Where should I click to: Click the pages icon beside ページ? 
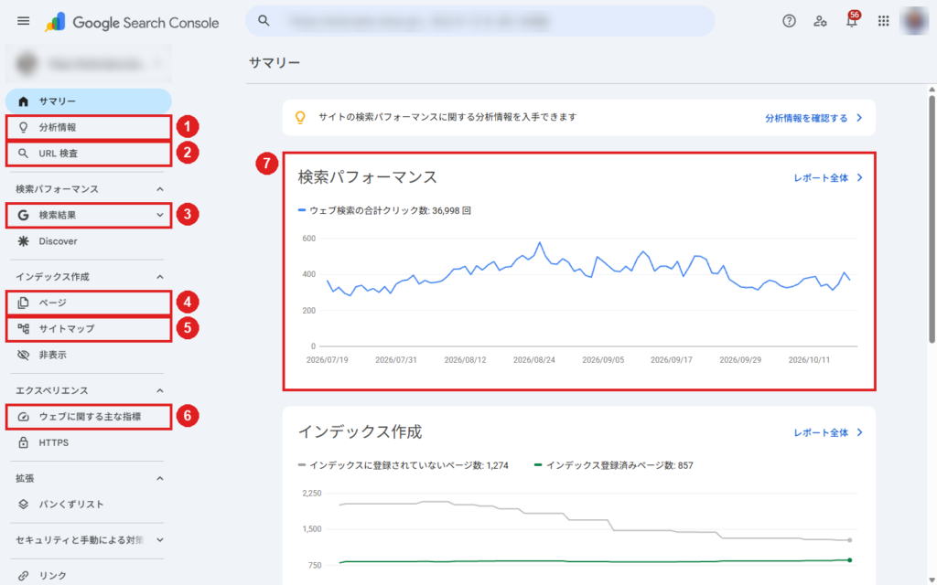23,303
